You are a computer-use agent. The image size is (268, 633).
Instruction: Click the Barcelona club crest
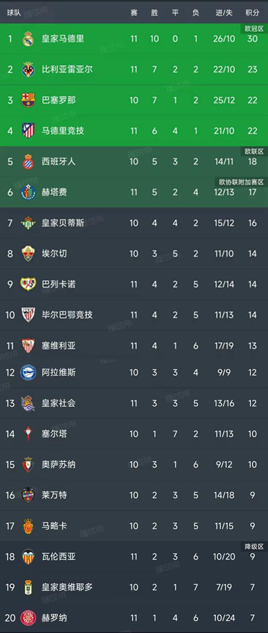[x=28, y=100]
